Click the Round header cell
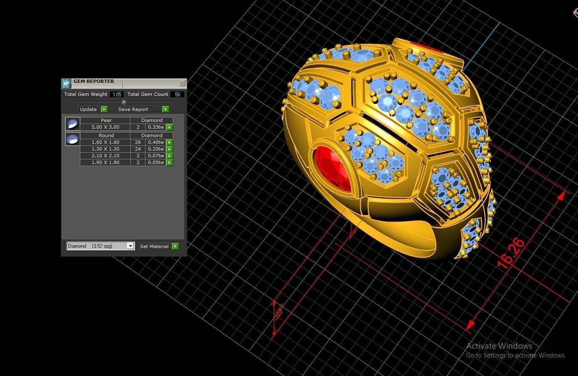The width and height of the screenshot is (578, 376). click(x=105, y=135)
